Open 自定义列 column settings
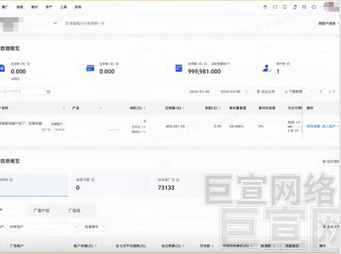This screenshot has height=254, width=341. (266, 91)
